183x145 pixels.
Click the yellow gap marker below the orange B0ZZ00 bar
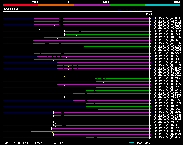pos(53,132)
